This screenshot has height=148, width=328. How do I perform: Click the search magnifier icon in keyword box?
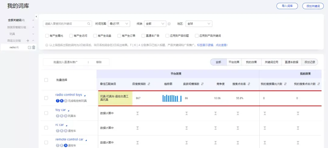point(89,24)
